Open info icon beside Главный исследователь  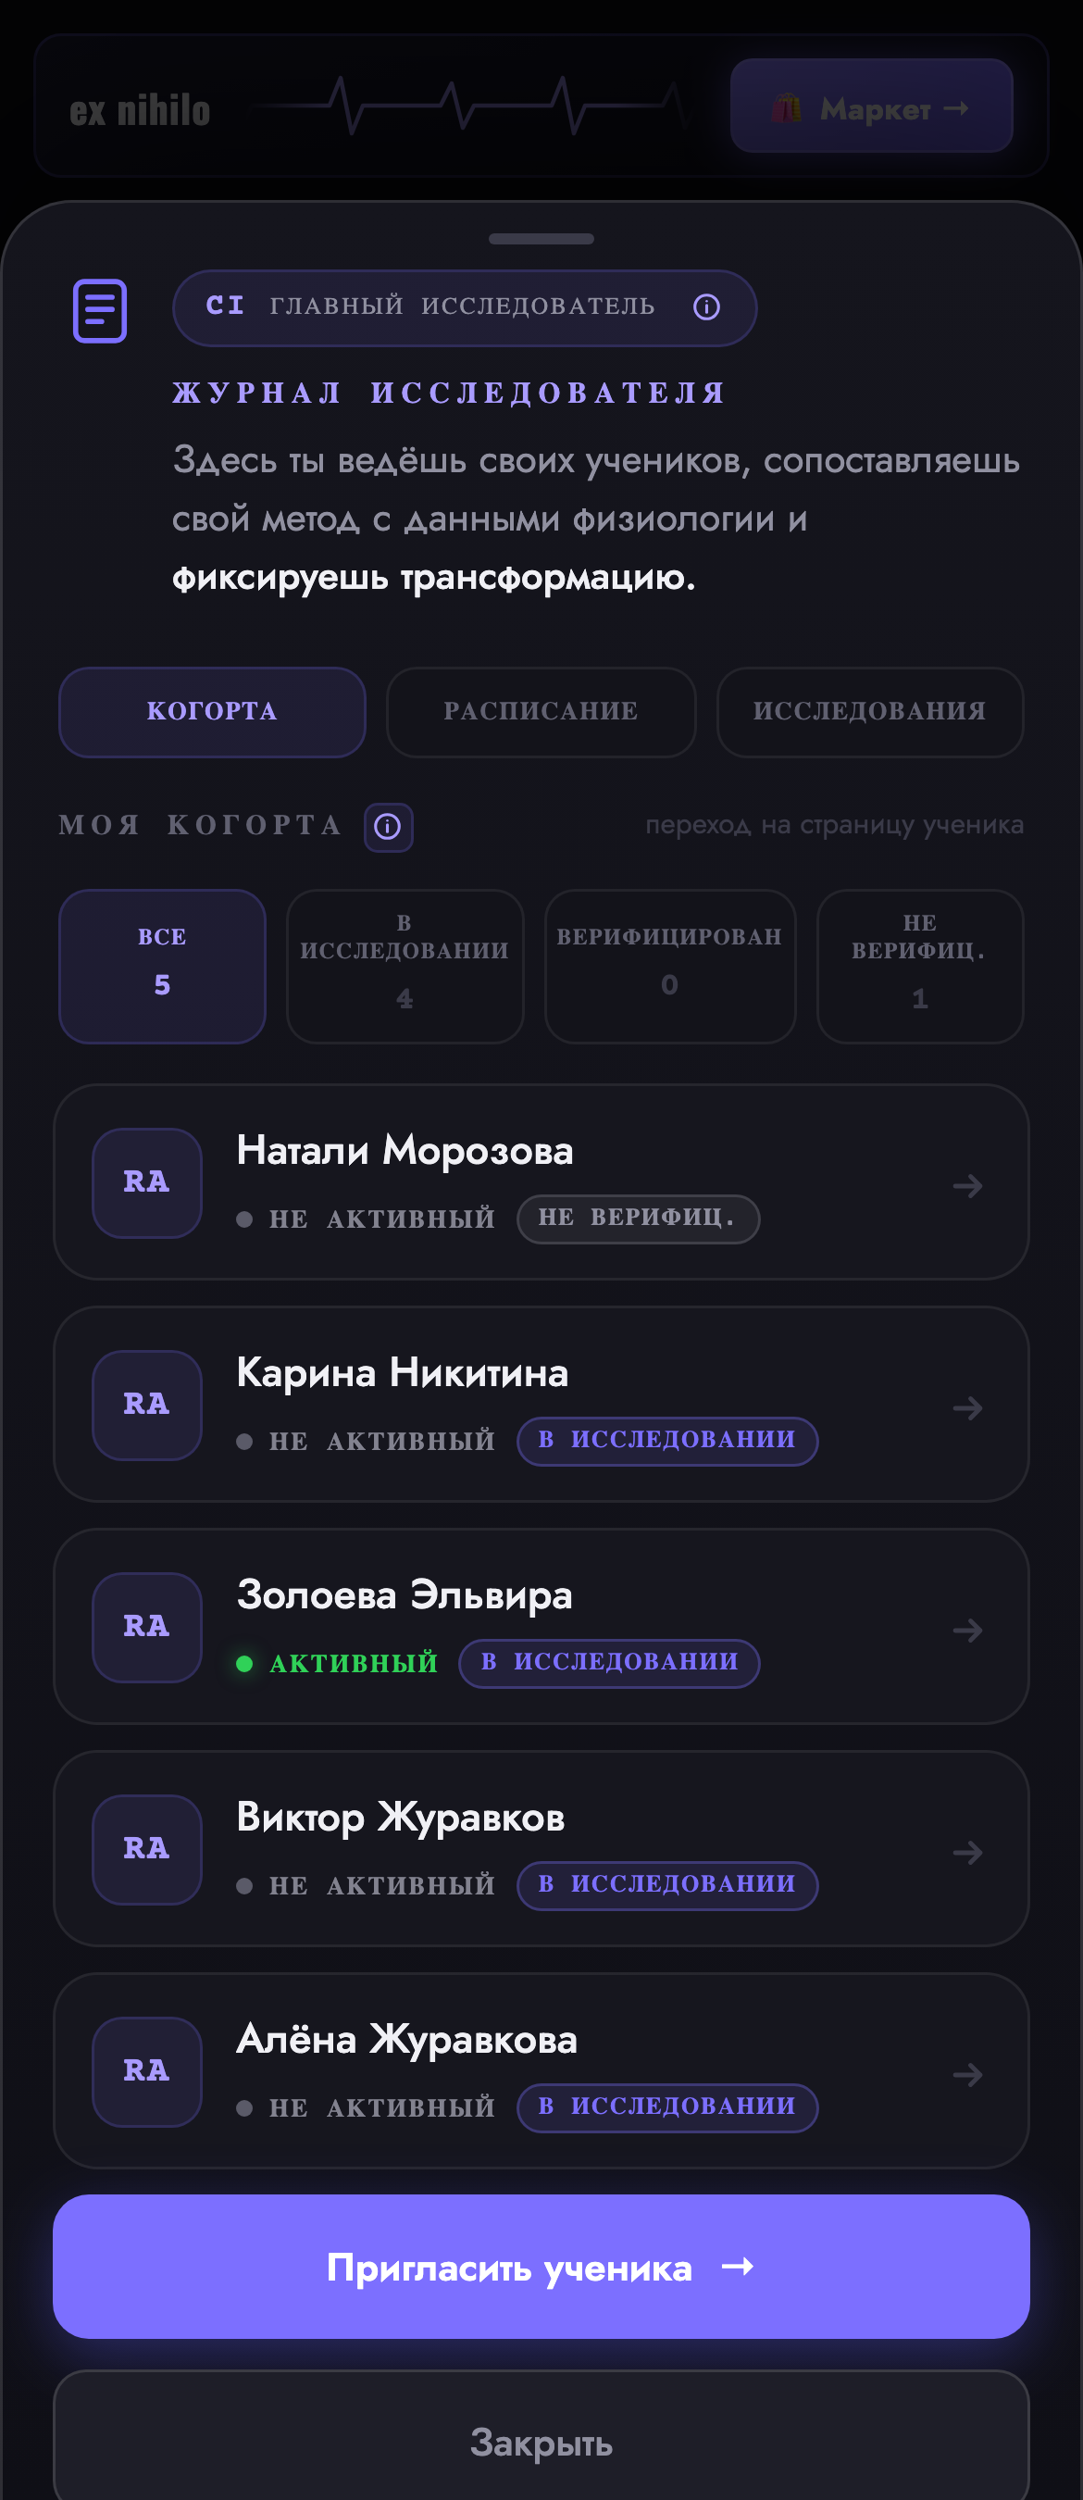(x=706, y=307)
